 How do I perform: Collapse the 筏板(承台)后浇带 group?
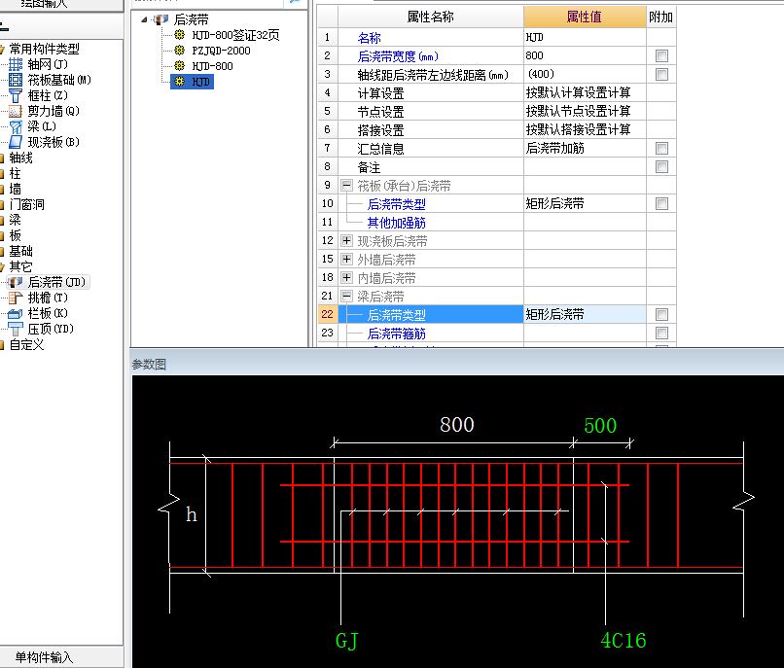pyautogui.click(x=346, y=186)
